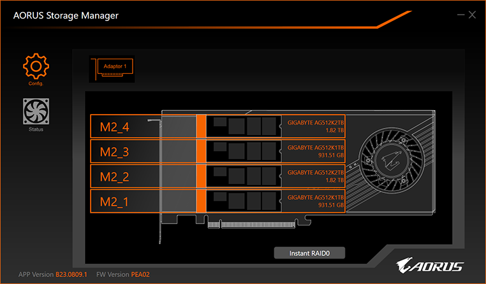486x284 pixels.
Task: Click the FW Version PEA02 text
Action: [x=123, y=274]
